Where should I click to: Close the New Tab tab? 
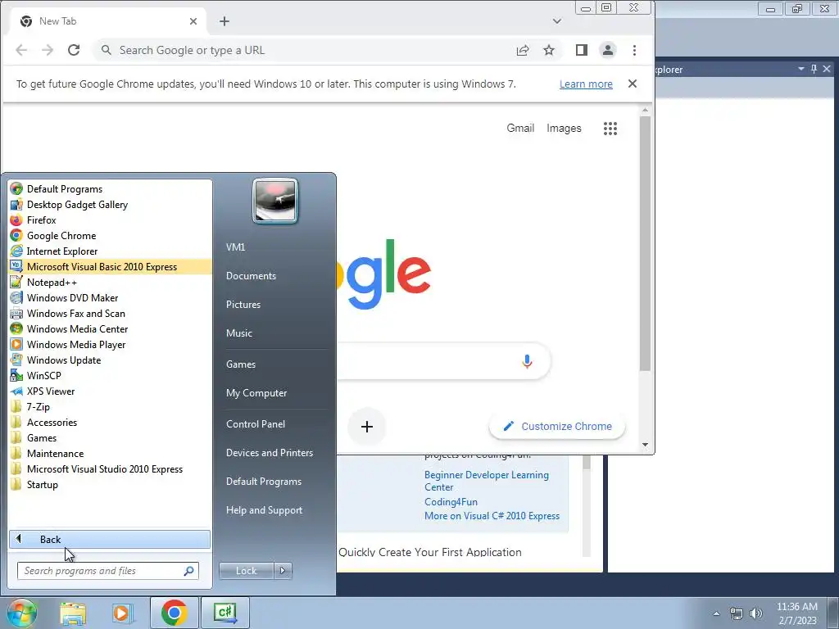click(x=193, y=21)
